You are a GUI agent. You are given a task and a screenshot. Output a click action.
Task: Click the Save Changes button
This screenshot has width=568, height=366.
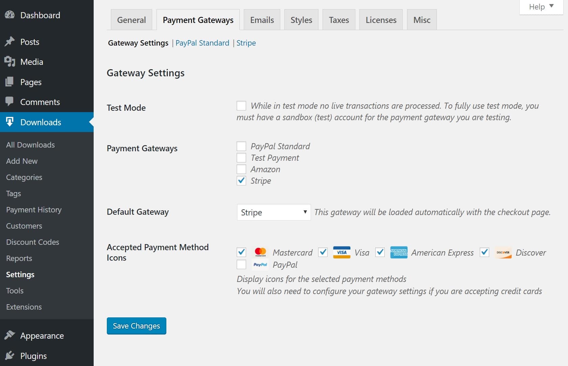click(136, 326)
